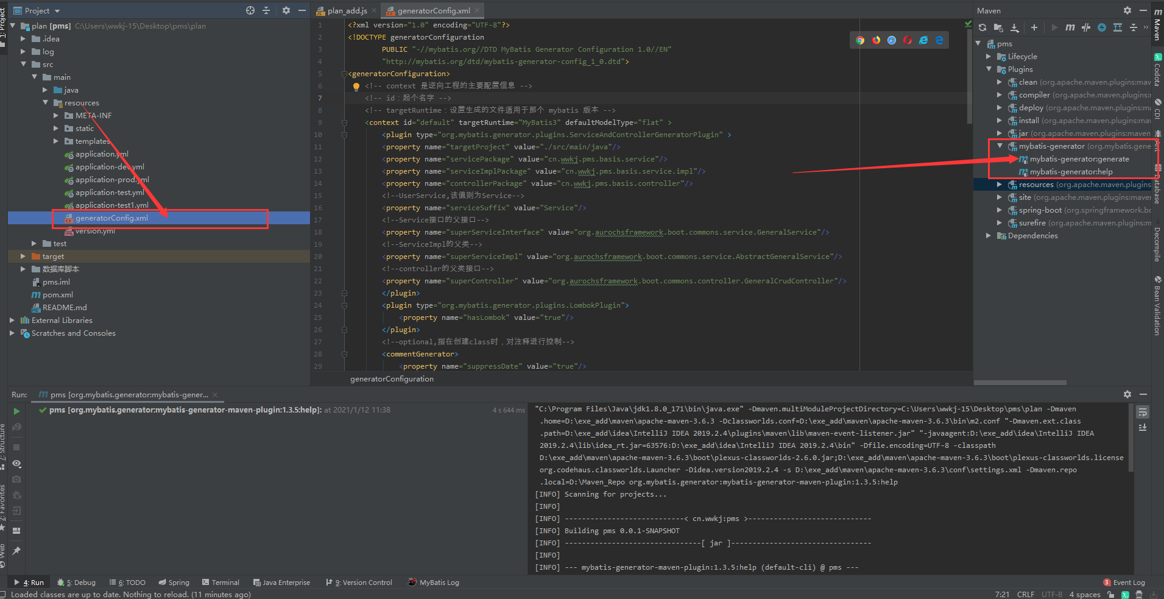Image resolution: width=1164 pixels, height=599 pixels.
Task: Collapse all nodes in the Maven tree
Action: point(1134,27)
